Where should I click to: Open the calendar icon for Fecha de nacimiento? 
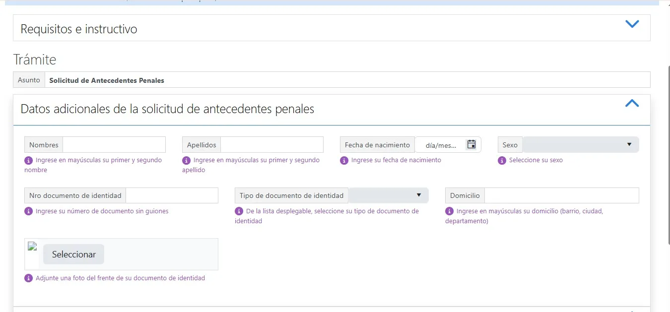tap(471, 144)
